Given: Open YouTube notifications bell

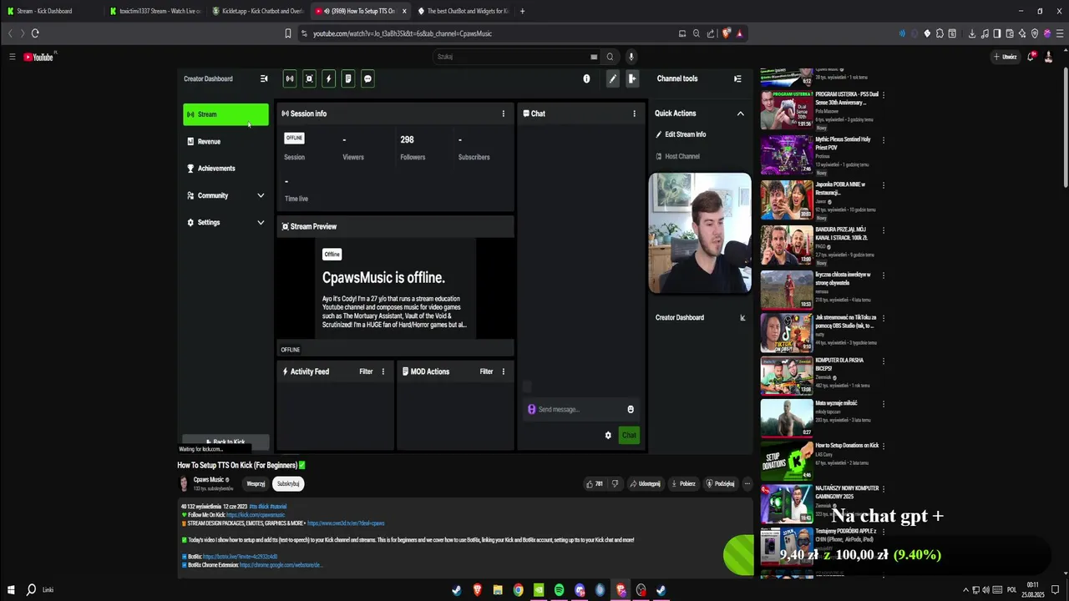Looking at the screenshot, I should click(1031, 57).
